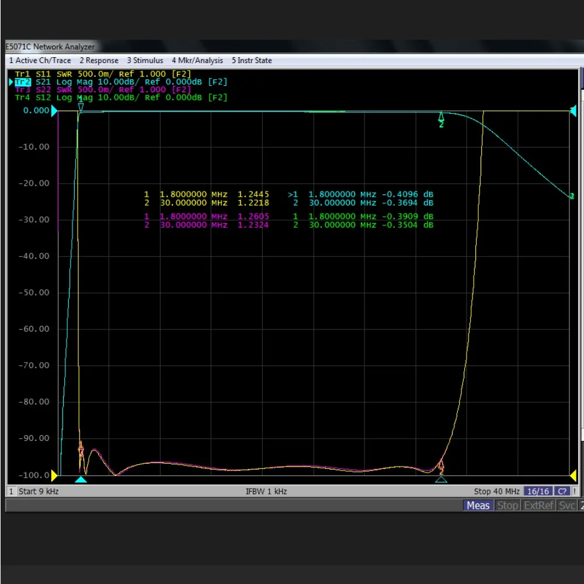Click the active trace arrow beside Tr2
This screenshot has width=584, height=584.
(x=11, y=82)
